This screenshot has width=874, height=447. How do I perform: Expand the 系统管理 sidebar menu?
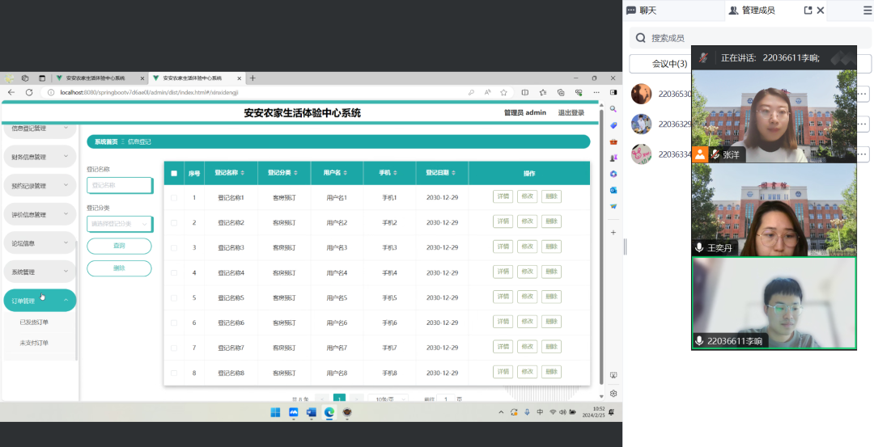[x=39, y=272]
